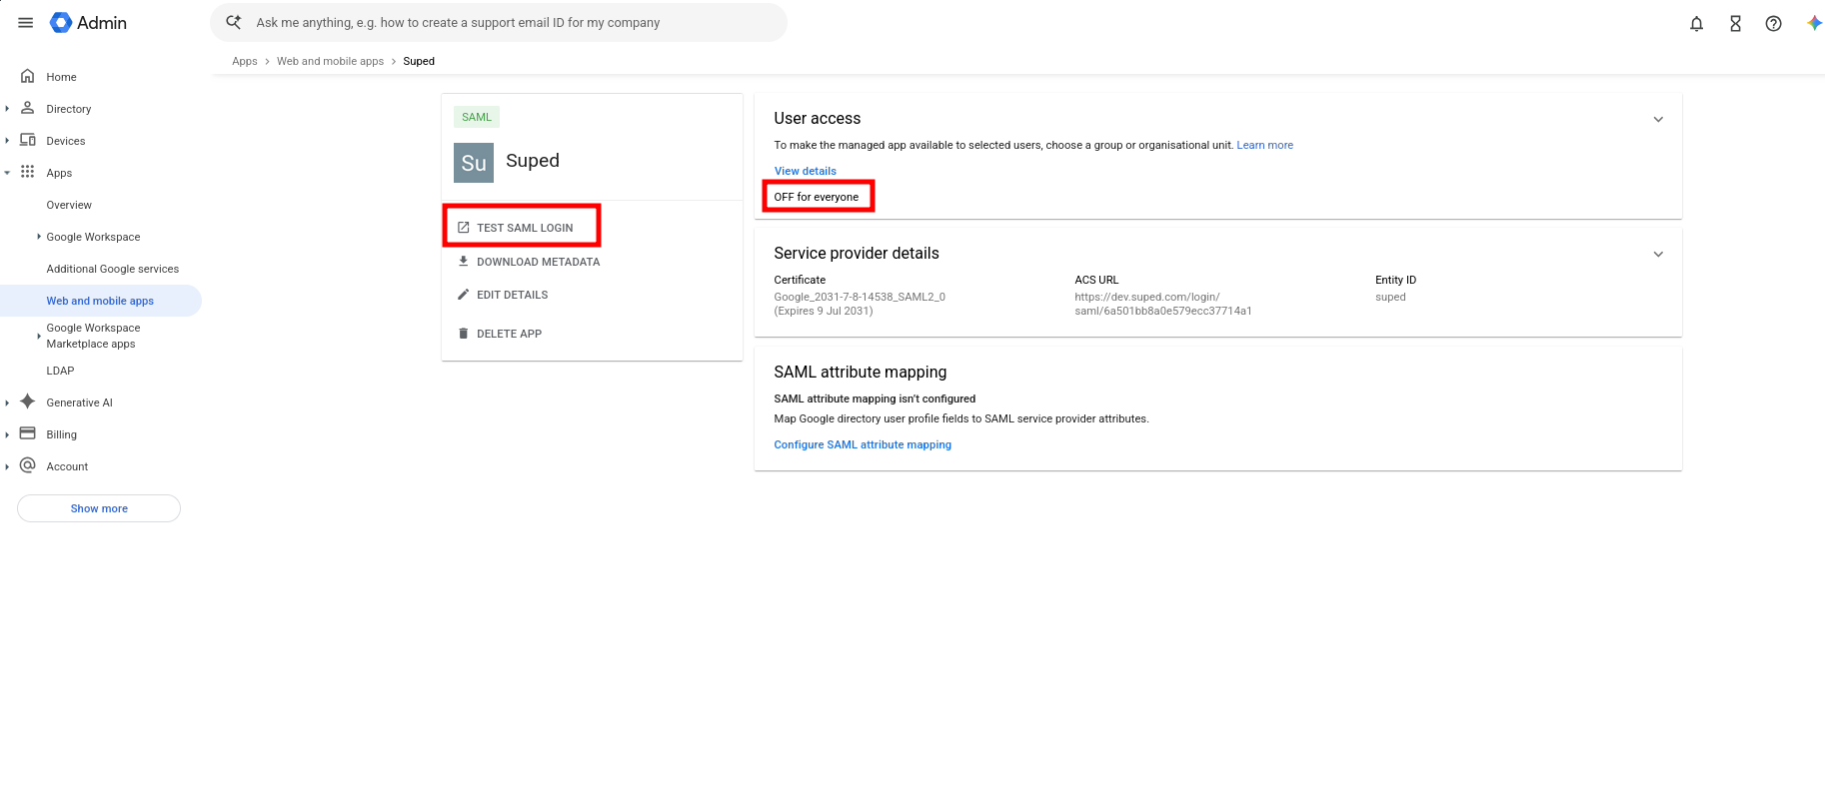Click TEST SAML LOGIN

pyautogui.click(x=525, y=228)
